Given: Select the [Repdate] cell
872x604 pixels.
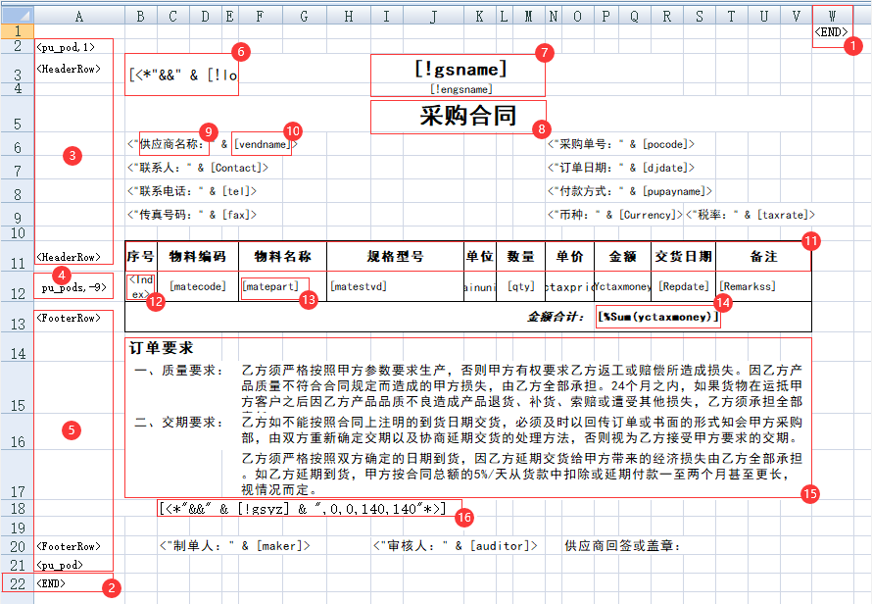Looking at the screenshot, I should tap(683, 286).
